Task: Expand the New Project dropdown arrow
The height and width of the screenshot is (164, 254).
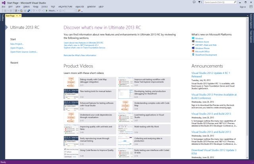Action: 19,11
